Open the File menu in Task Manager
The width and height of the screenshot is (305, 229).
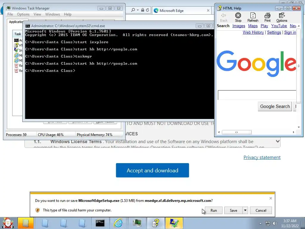tap(10, 14)
